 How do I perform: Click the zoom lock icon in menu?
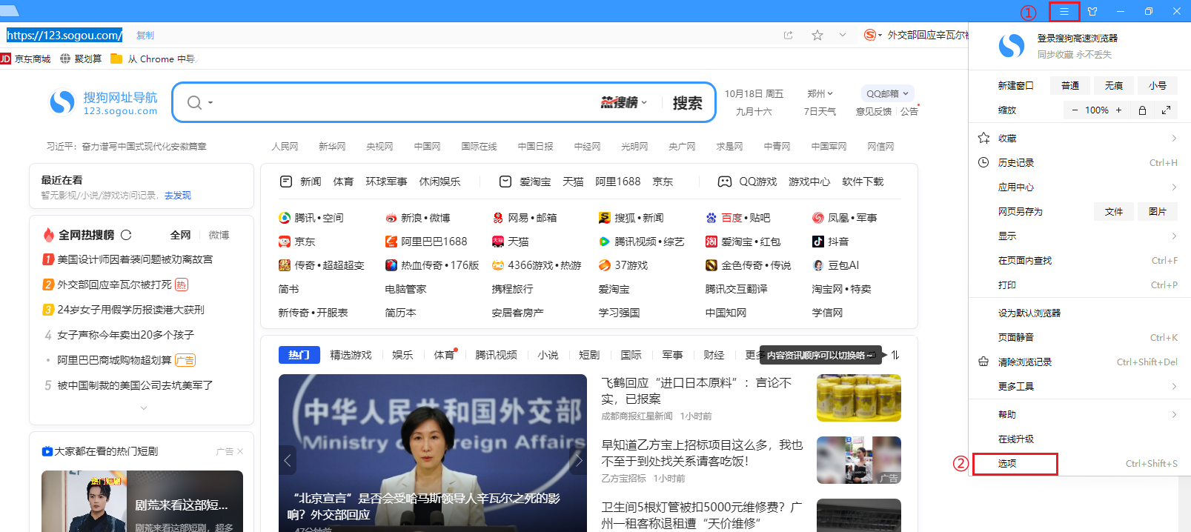pyautogui.click(x=1142, y=110)
